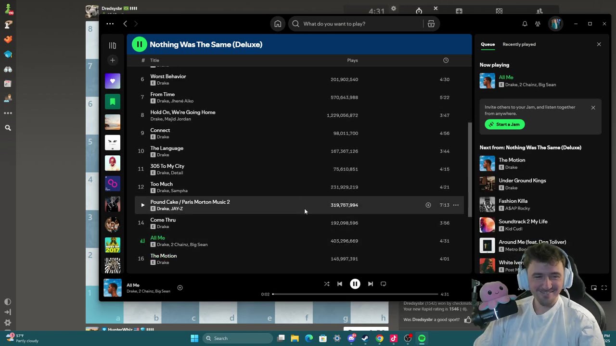The image size is (616, 346).
Task: Open artist link Sampha
Action: coord(179,191)
